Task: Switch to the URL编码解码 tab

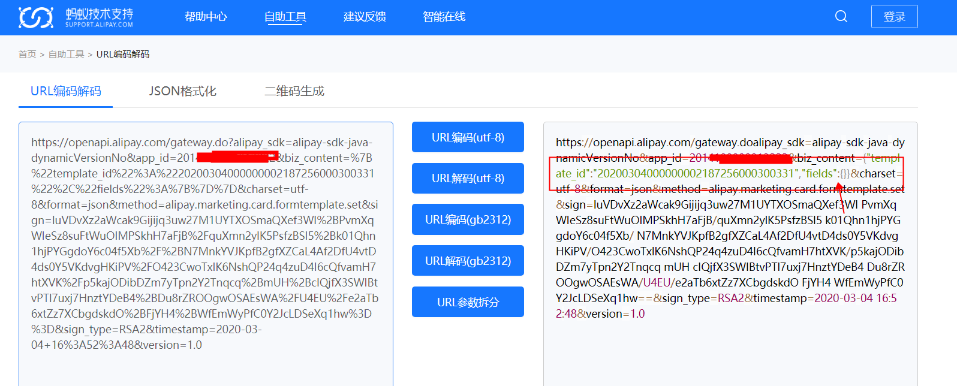Action: pos(66,91)
